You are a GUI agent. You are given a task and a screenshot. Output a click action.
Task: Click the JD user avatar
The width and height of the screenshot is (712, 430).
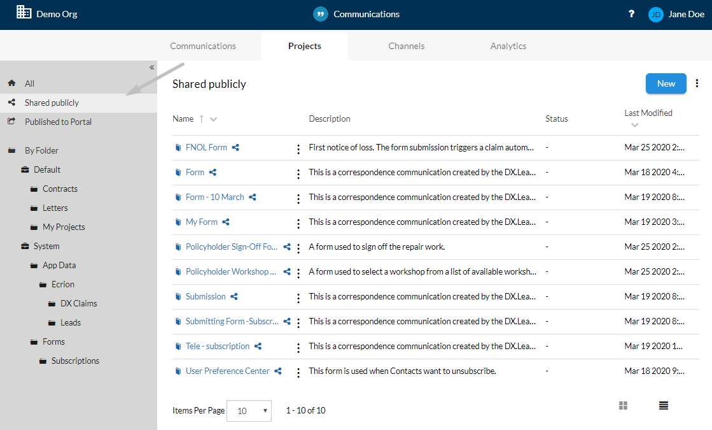(656, 15)
